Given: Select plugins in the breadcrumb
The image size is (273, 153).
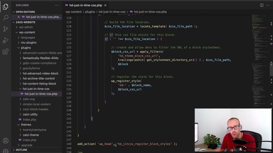Looking at the screenshot, I should point(90,12).
